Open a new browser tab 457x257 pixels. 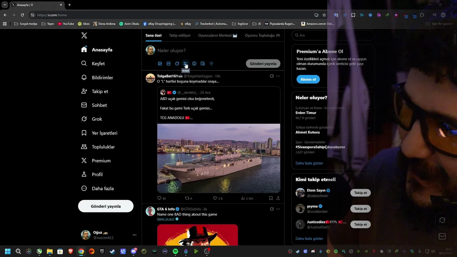pyautogui.click(x=69, y=5)
